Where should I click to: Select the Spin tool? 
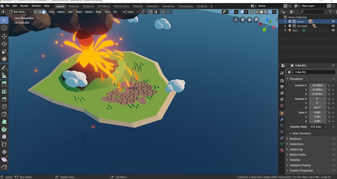[4, 129]
